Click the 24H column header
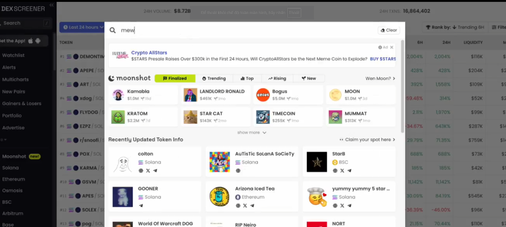Viewport: 506px width, 227px height. [x=446, y=43]
